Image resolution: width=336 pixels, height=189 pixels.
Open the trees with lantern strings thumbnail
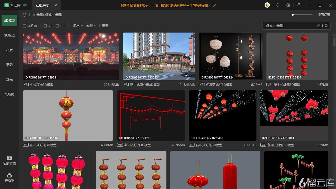pyautogui.click(x=296, y=170)
